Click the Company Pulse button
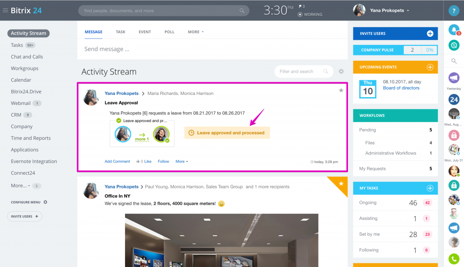 [x=395, y=50]
